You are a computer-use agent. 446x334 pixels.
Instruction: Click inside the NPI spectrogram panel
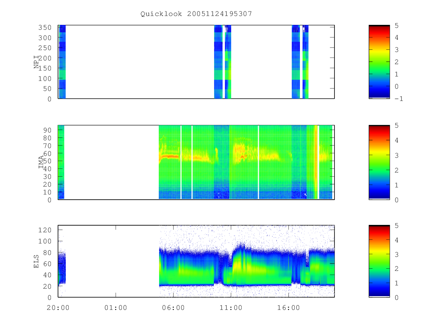(196, 62)
